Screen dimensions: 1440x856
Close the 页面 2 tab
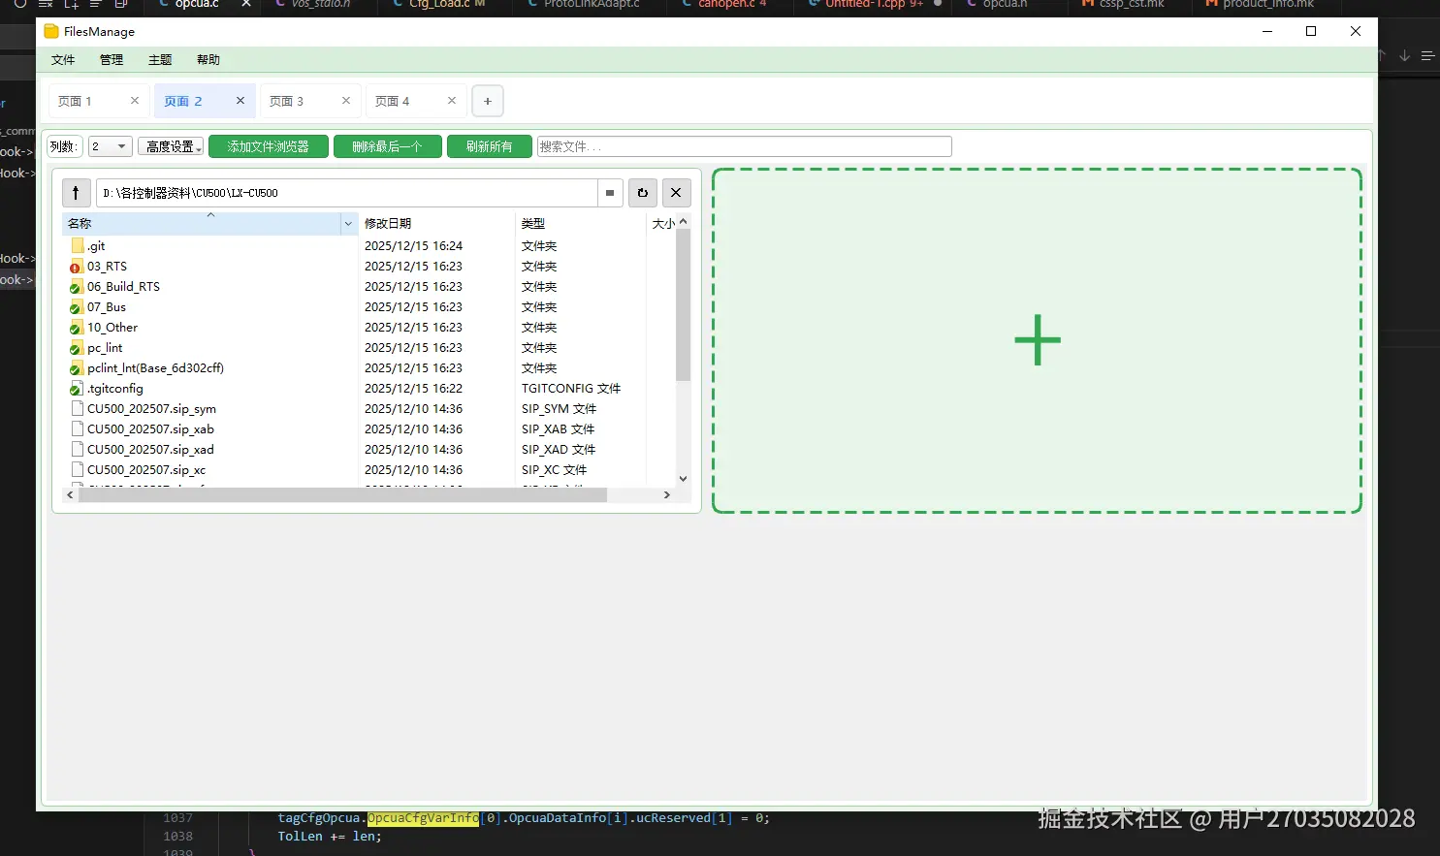coord(240,101)
